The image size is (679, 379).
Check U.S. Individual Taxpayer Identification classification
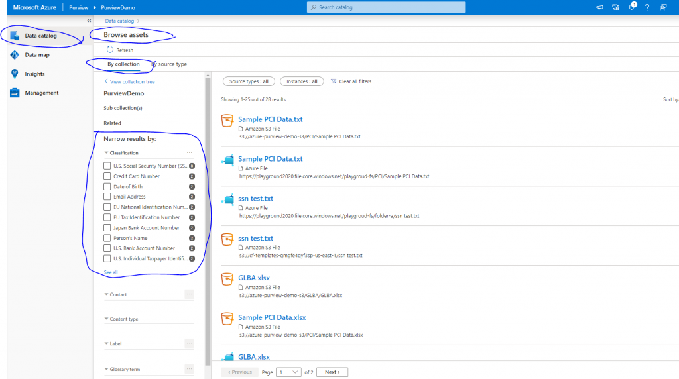(x=107, y=258)
